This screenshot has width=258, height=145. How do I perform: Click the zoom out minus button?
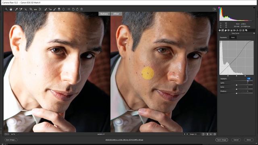coord(6,134)
